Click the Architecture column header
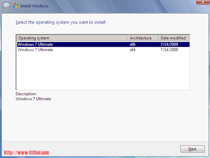 click(x=143, y=38)
